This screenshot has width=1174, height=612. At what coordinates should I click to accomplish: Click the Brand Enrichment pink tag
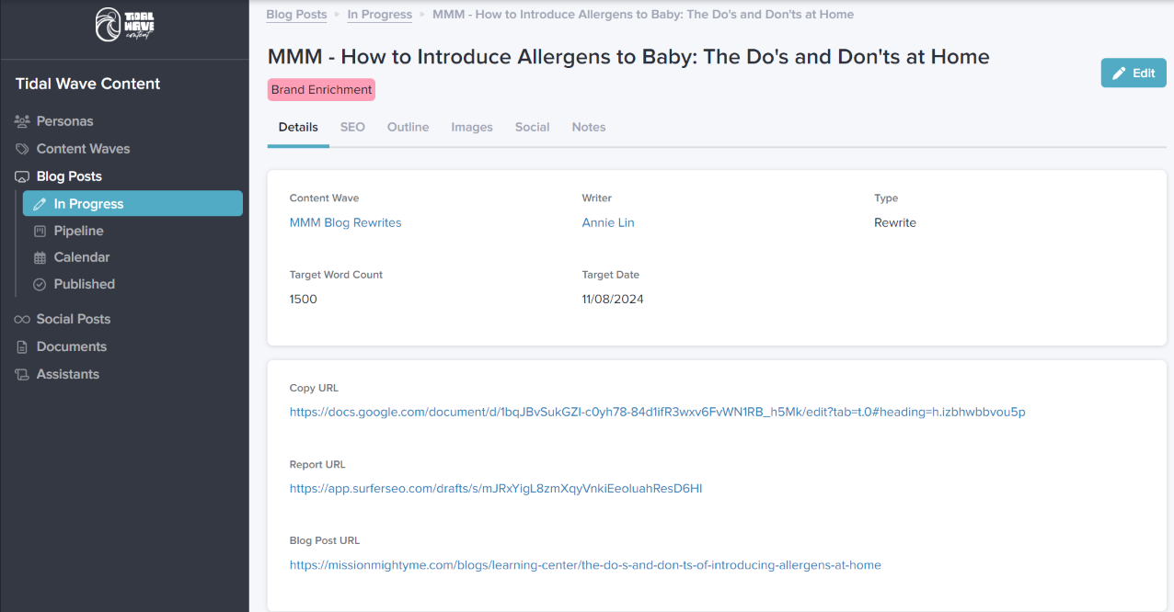321,90
